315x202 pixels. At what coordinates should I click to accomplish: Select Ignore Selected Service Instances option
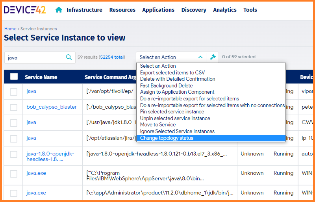tap(177, 132)
